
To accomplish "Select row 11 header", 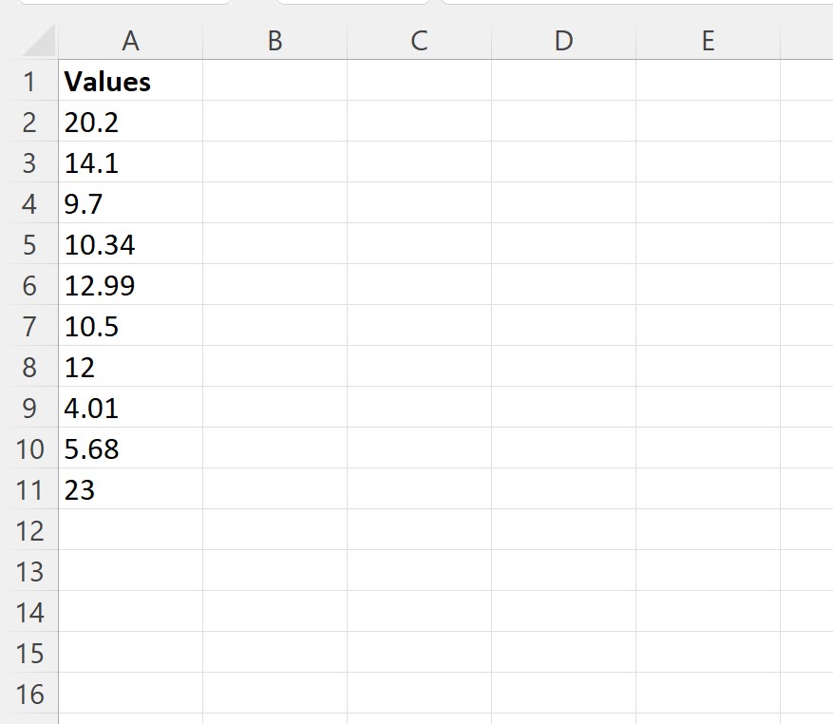I will [x=31, y=489].
